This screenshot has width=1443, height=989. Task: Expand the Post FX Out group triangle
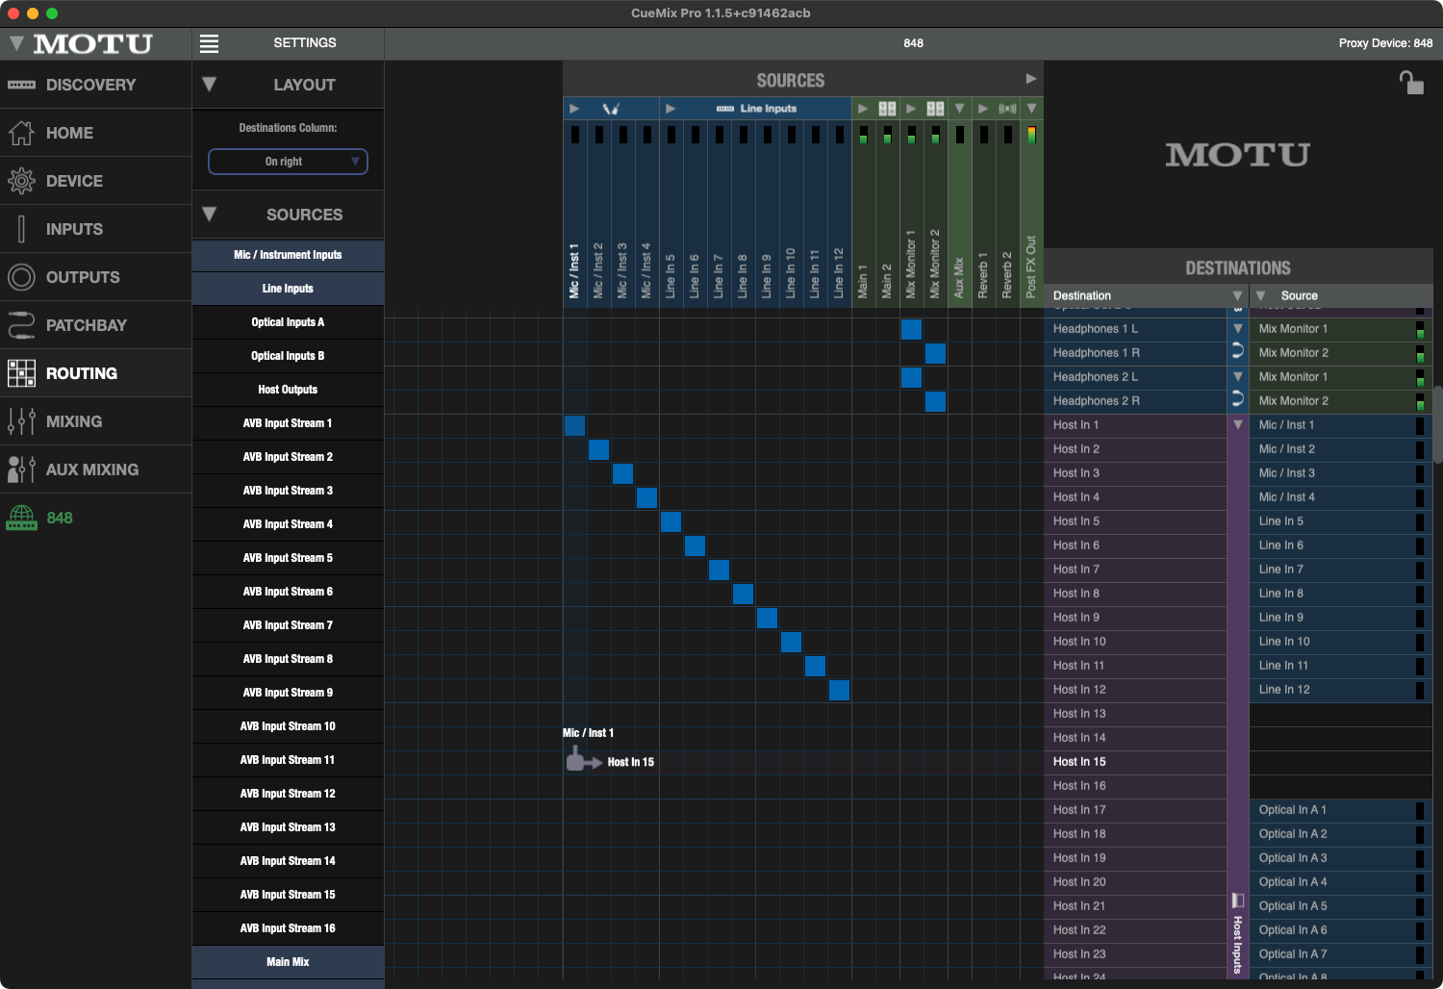(1031, 109)
